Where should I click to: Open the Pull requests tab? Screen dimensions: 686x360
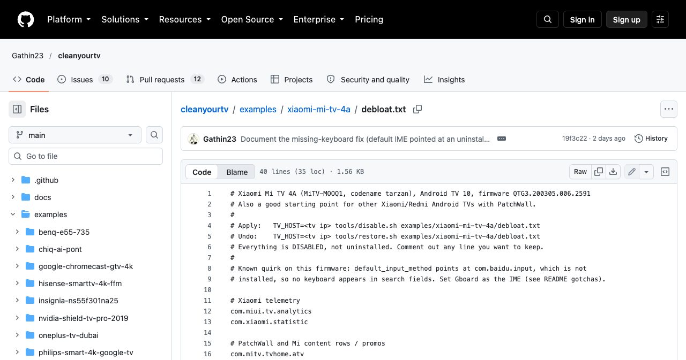coord(165,79)
